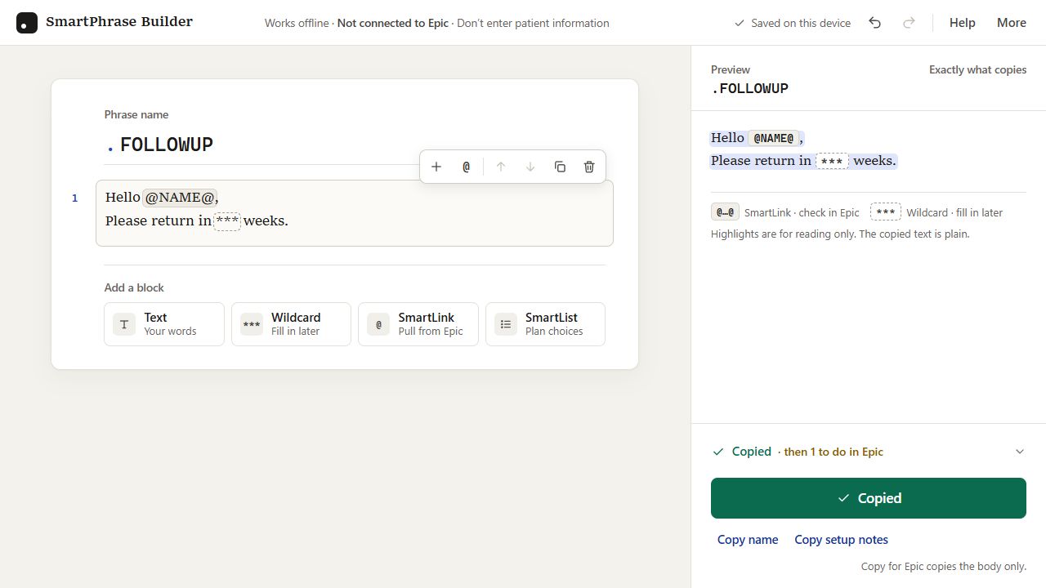Viewport: 1046px width, 588px height.
Task: Click the SmartPhrase Builder logo icon
Action: (x=27, y=23)
